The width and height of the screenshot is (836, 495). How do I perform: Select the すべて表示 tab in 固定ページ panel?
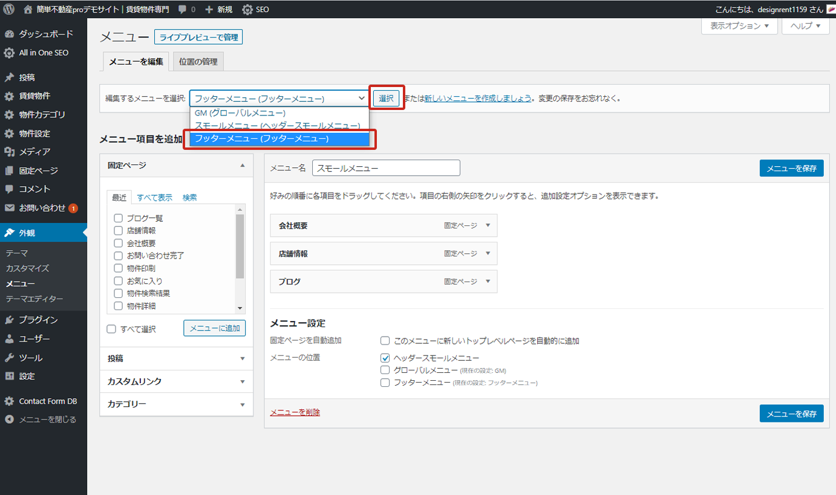tap(154, 198)
